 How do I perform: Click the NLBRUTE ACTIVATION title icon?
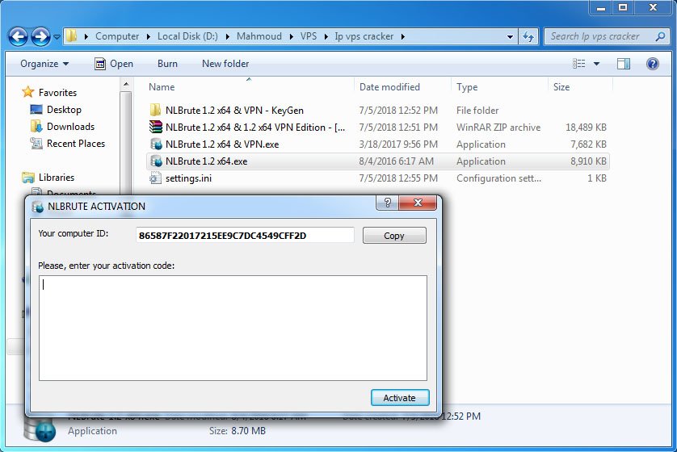pyautogui.click(x=37, y=207)
